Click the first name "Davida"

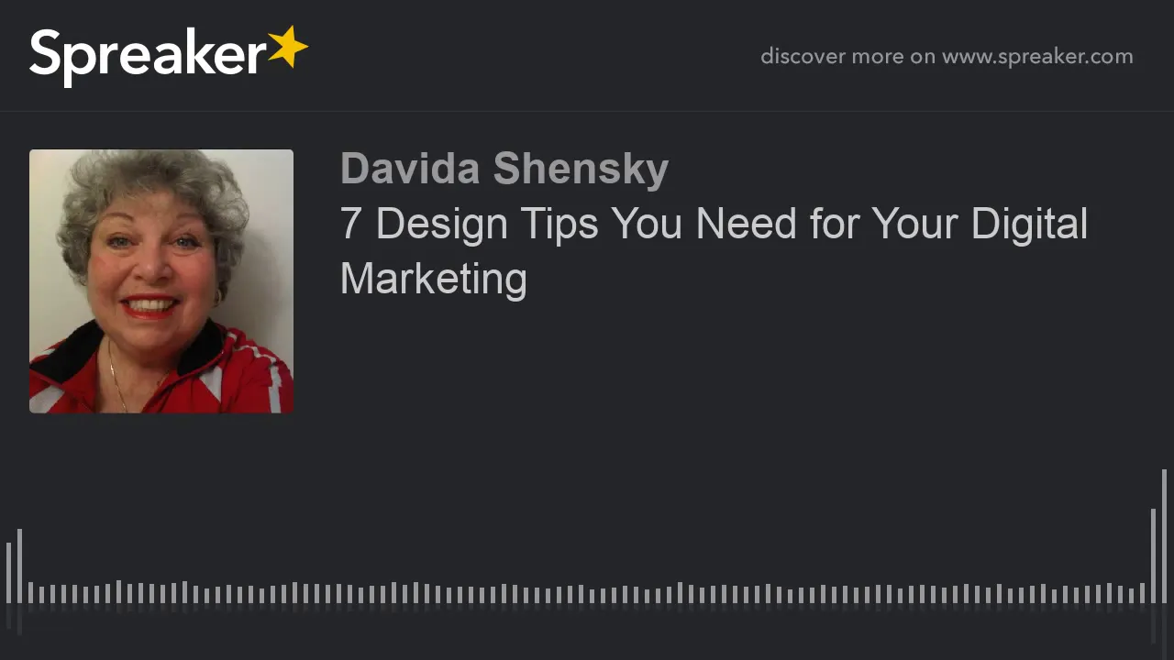[x=409, y=170]
